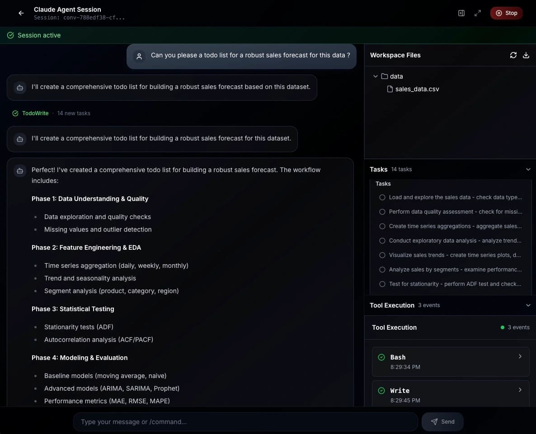Expand the Bash execution details
536x434 pixels.
pos(520,356)
